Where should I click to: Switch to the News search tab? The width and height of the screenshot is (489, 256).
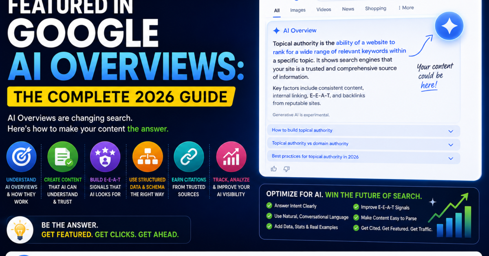click(348, 9)
